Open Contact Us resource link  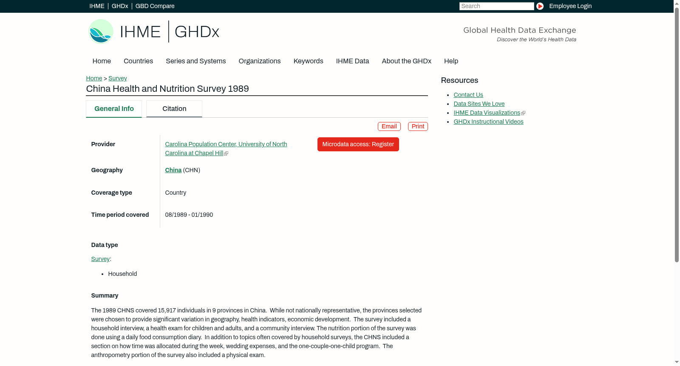(468, 95)
